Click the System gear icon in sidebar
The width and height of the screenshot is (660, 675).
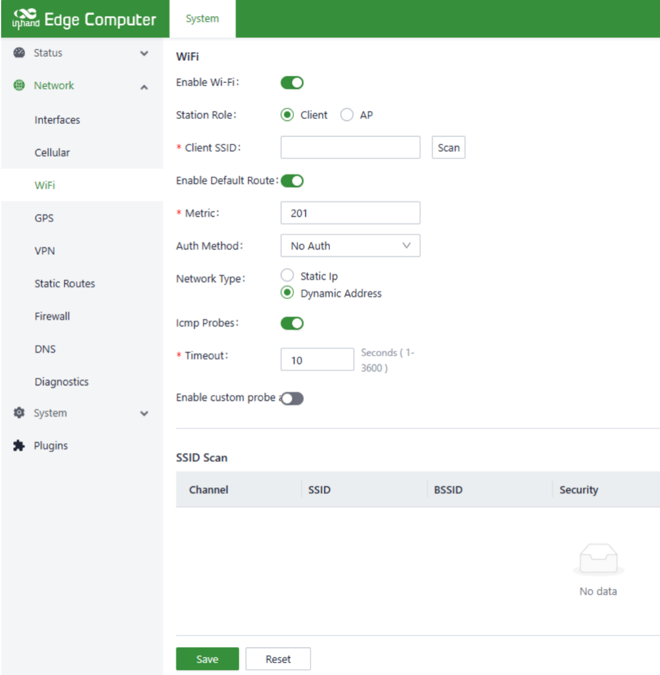point(19,413)
